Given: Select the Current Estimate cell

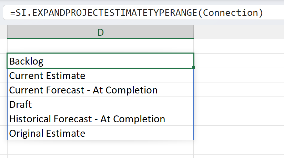Looking at the screenshot, I should 100,76.
